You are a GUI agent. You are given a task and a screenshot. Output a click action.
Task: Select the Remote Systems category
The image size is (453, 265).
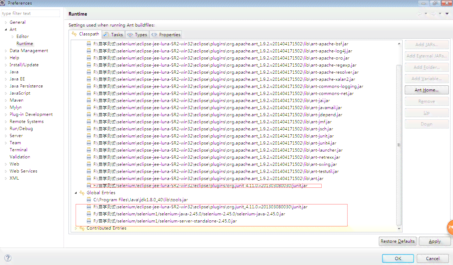coord(27,122)
